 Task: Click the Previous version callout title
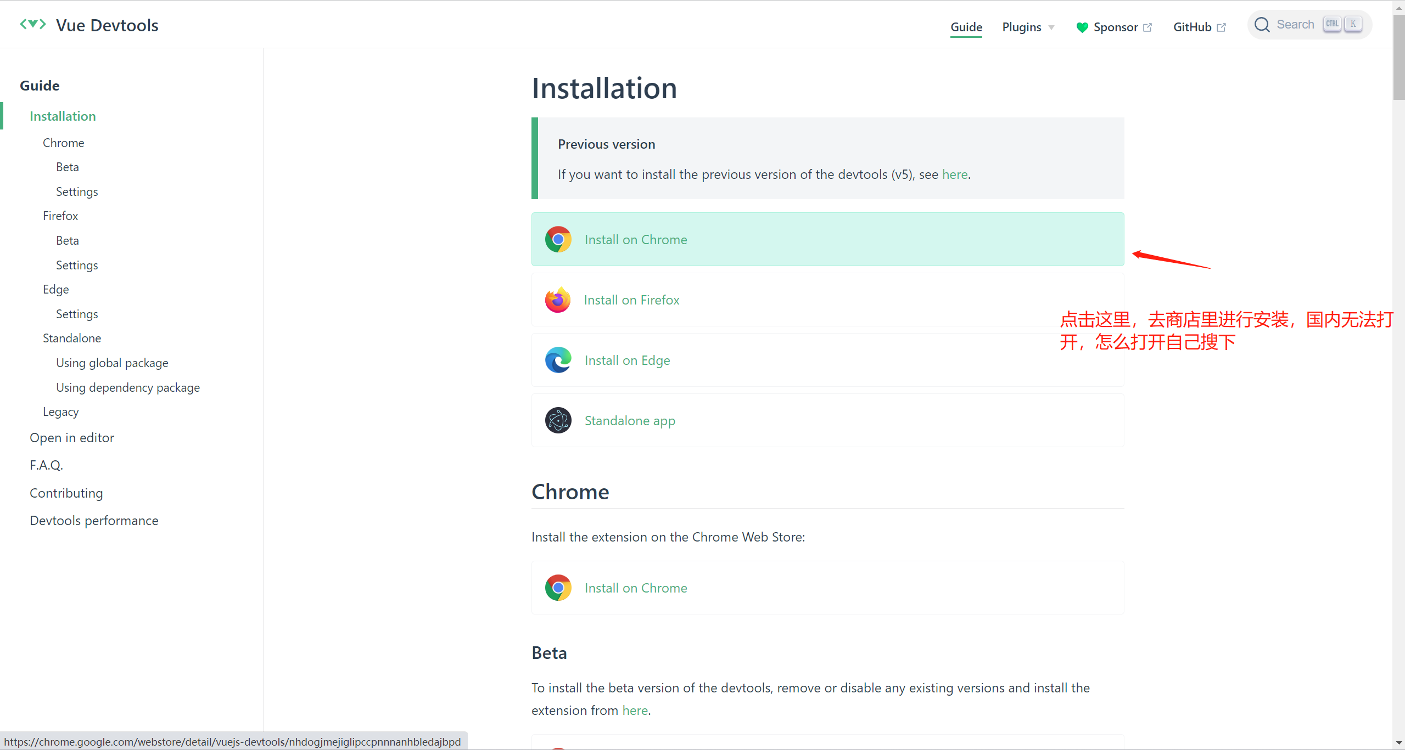606,144
